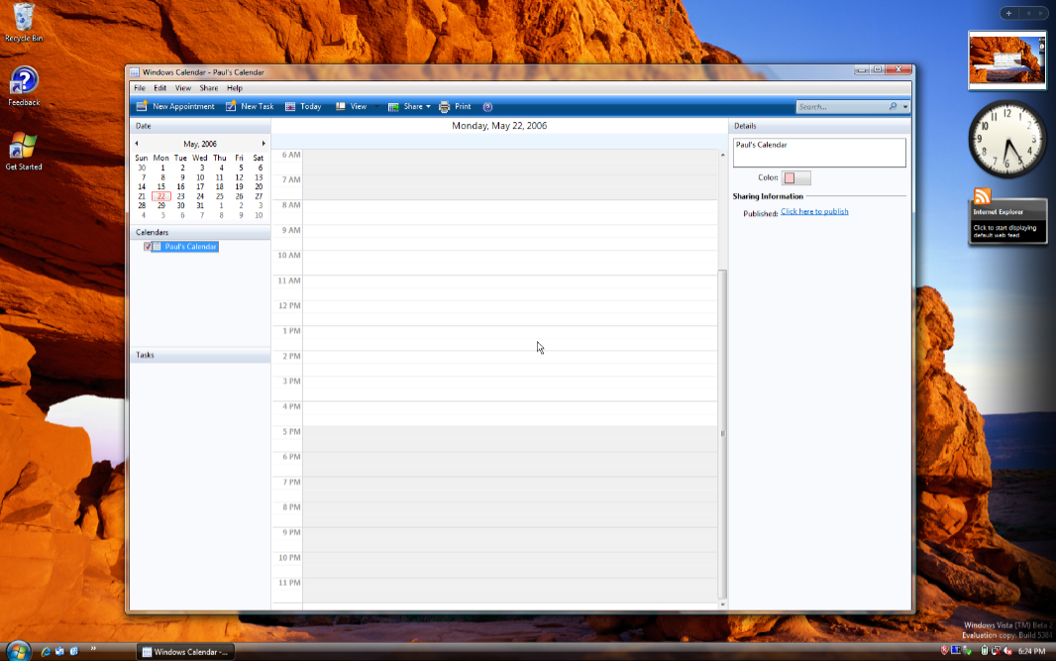The width and height of the screenshot is (1056, 661).
Task: Select May 25 in the mini calendar
Action: (x=220, y=196)
